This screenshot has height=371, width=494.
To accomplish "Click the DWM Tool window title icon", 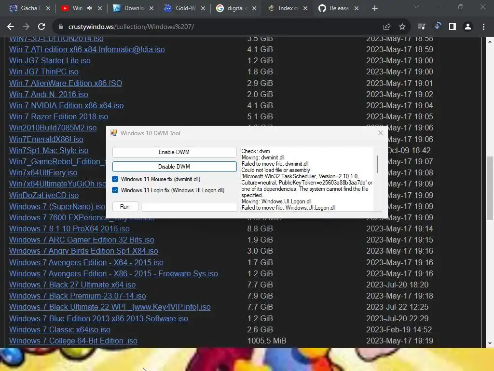I will pyautogui.click(x=114, y=133).
